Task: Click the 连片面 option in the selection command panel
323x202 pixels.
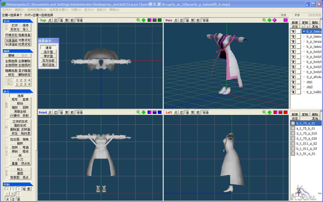Action: (x=48, y=52)
